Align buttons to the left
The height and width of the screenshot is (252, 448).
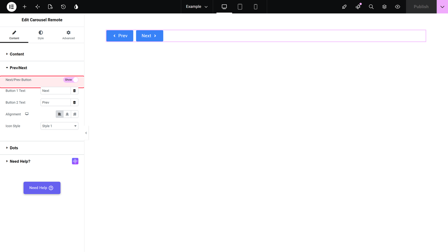tap(60, 114)
